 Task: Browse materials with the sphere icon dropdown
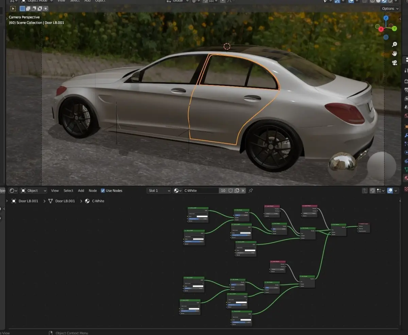178,191
